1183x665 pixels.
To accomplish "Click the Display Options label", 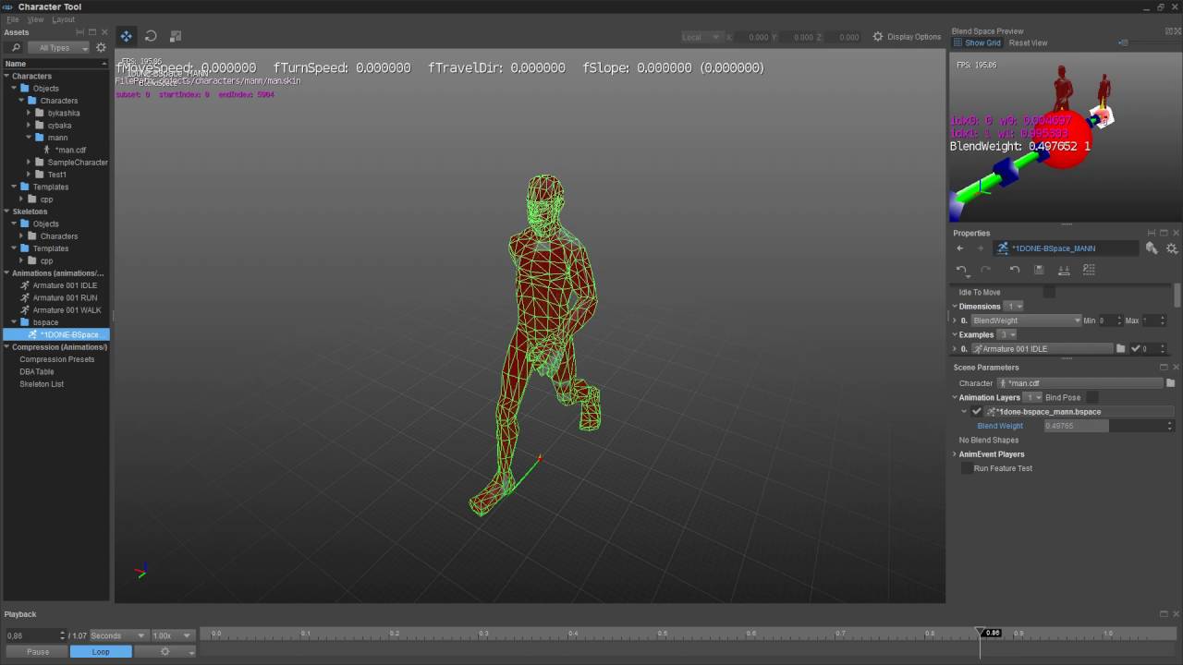I will tap(914, 37).
